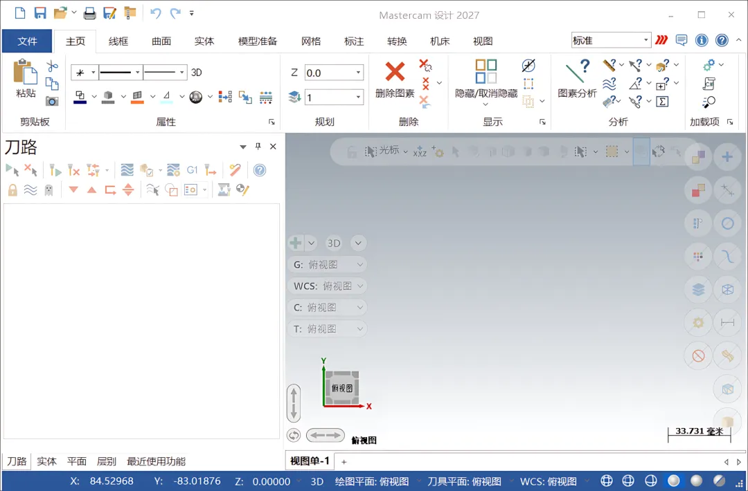Click the vertical up-down pan control

coord(294,403)
